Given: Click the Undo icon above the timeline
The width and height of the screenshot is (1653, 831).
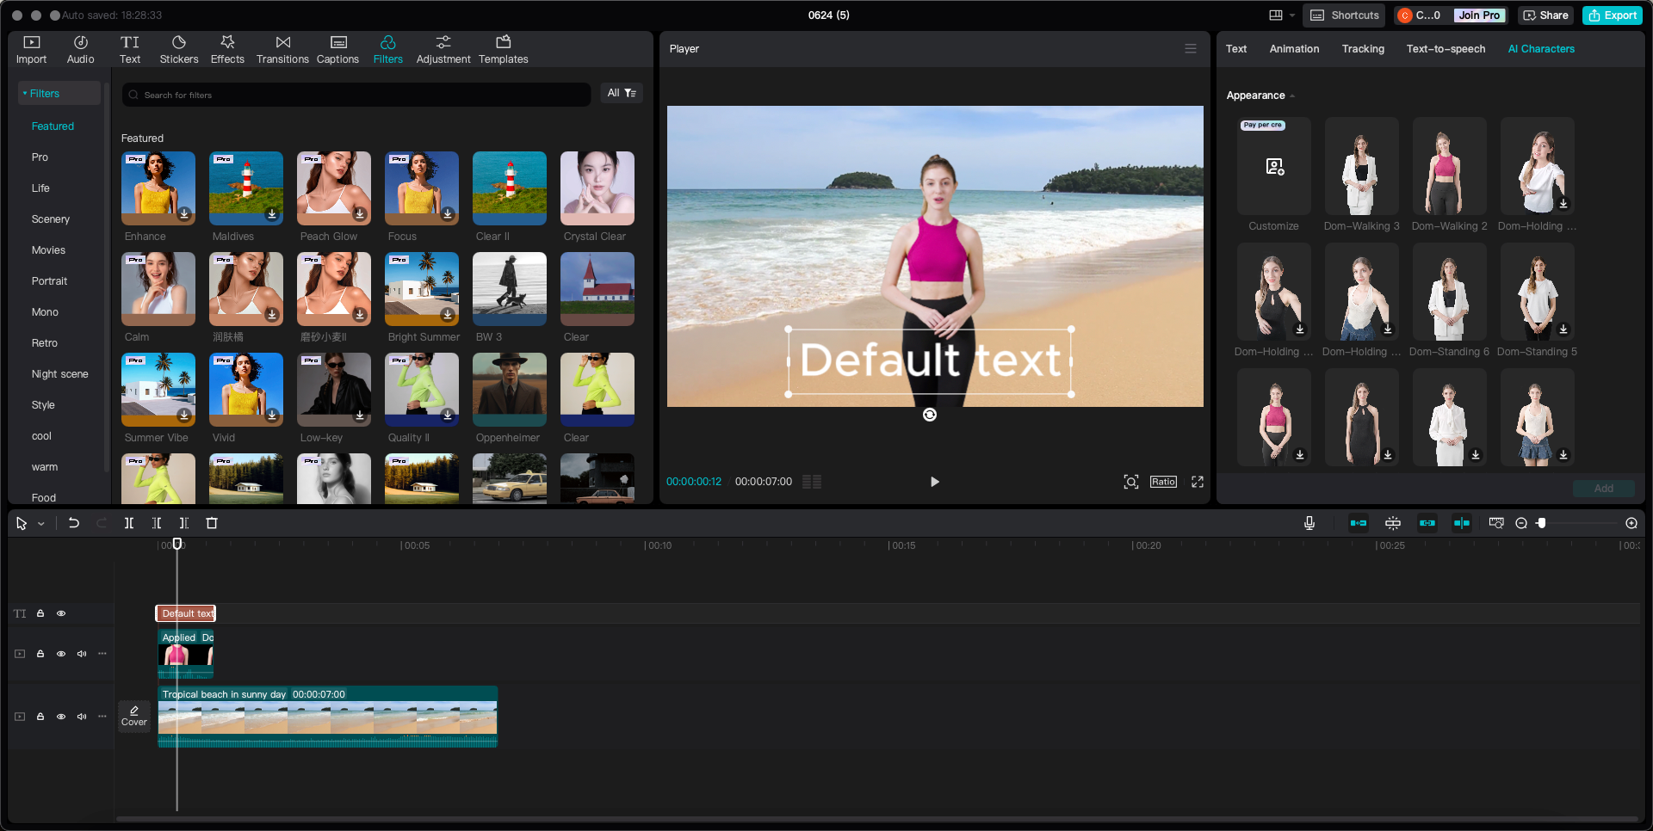Looking at the screenshot, I should click(74, 523).
